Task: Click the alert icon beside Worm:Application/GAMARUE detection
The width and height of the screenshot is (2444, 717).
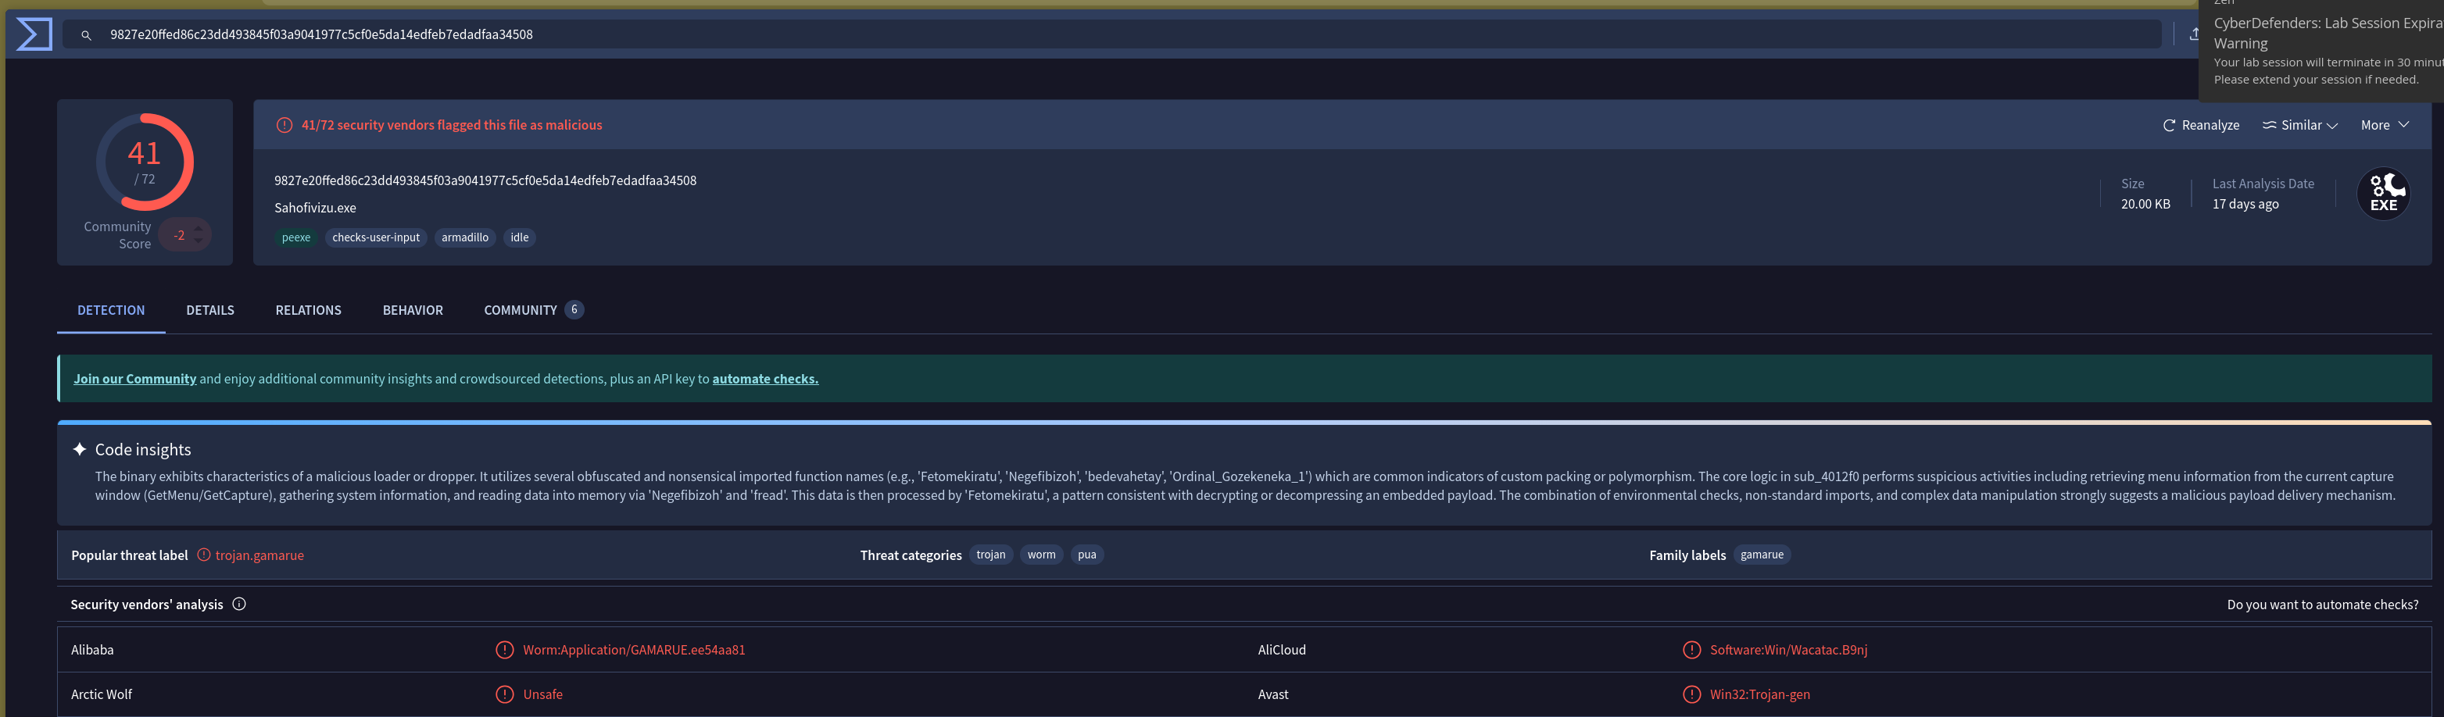Action: pos(505,650)
